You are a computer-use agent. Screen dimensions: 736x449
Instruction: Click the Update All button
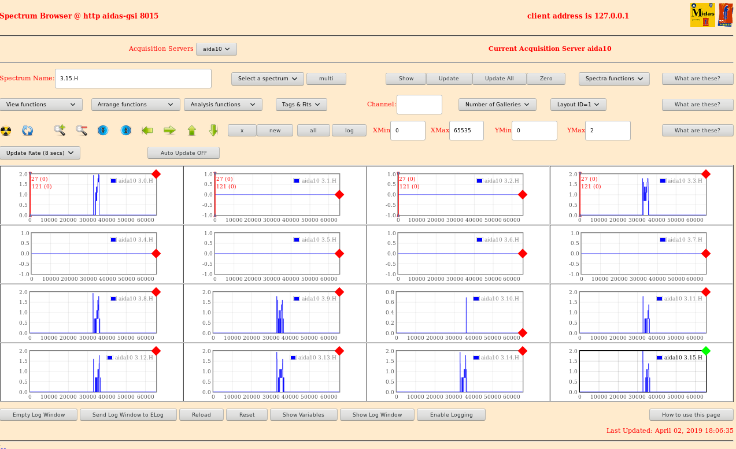click(x=499, y=79)
